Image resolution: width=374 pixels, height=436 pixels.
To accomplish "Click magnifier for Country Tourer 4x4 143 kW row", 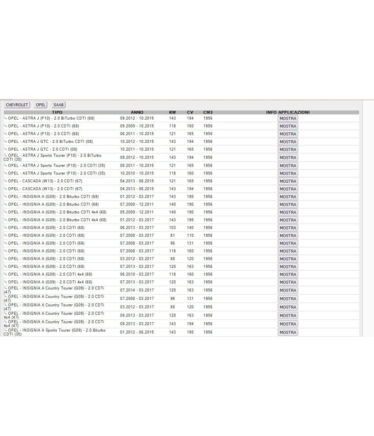I will pos(5,322).
